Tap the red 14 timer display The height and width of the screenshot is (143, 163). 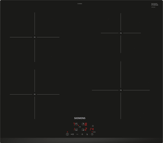92,129
